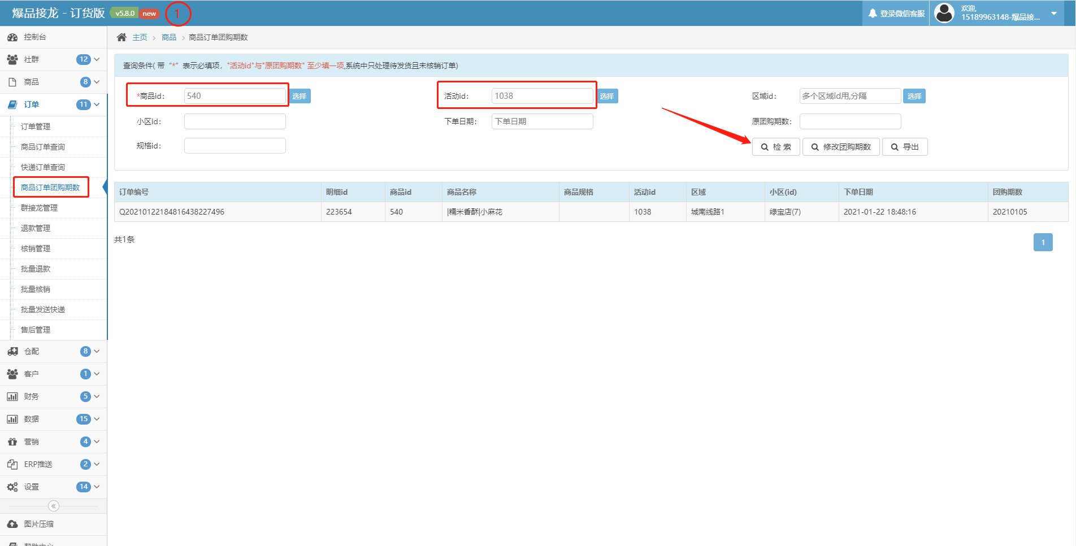The image size is (1076, 546).
Task: Open 商品订单查询 submenu item
Action: 43,147
